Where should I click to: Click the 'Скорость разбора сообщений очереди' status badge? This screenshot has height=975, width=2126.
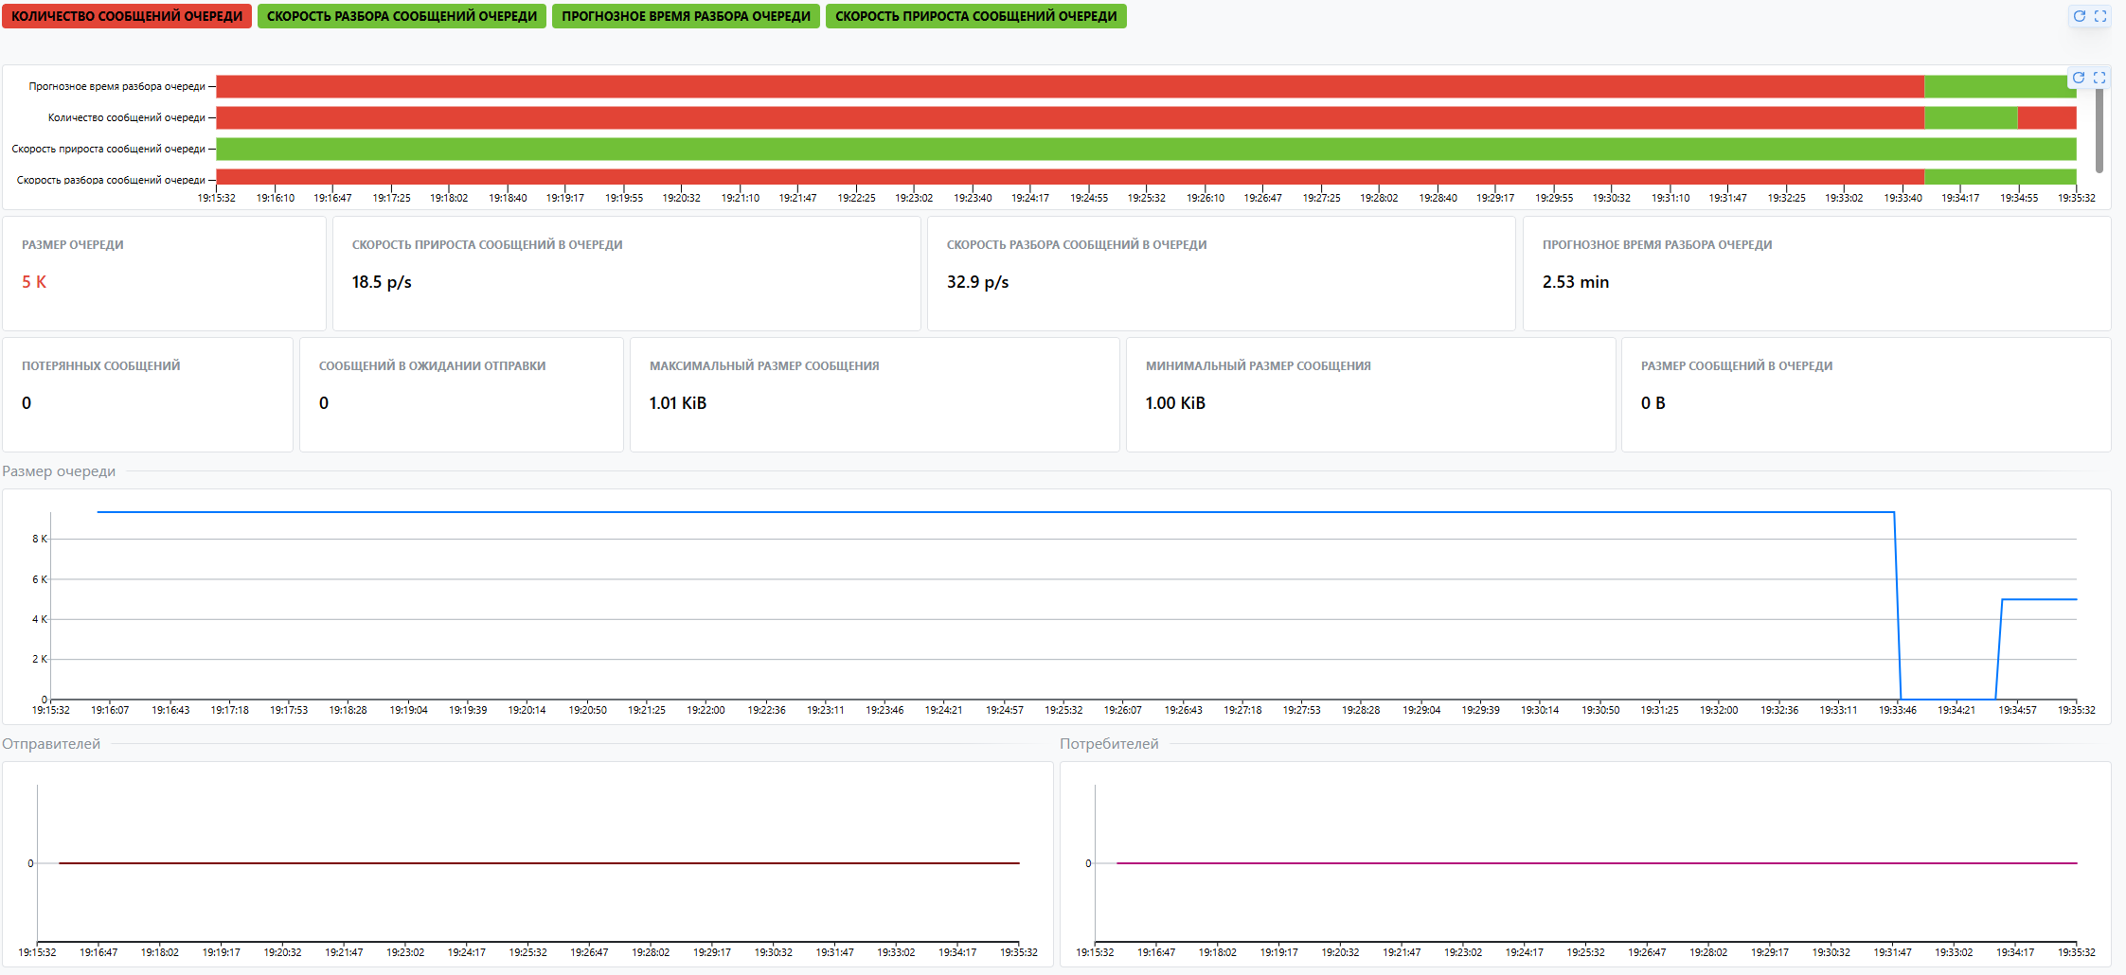pyautogui.click(x=402, y=16)
